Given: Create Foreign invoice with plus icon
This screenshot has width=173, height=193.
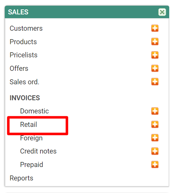Looking at the screenshot, I should pyautogui.click(x=155, y=138).
